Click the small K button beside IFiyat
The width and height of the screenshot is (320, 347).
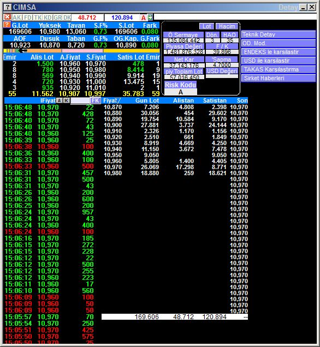[x=66, y=100]
